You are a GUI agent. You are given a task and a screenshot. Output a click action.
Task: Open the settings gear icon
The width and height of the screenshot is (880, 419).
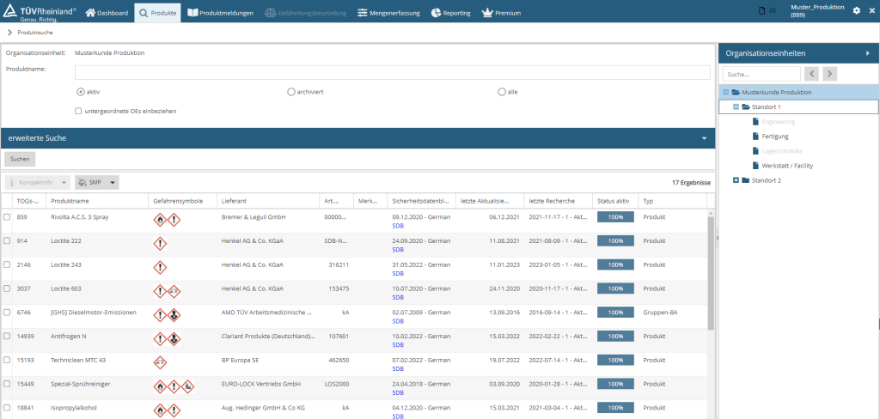(x=856, y=11)
